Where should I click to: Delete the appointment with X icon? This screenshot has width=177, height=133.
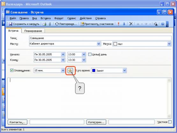click(131, 24)
